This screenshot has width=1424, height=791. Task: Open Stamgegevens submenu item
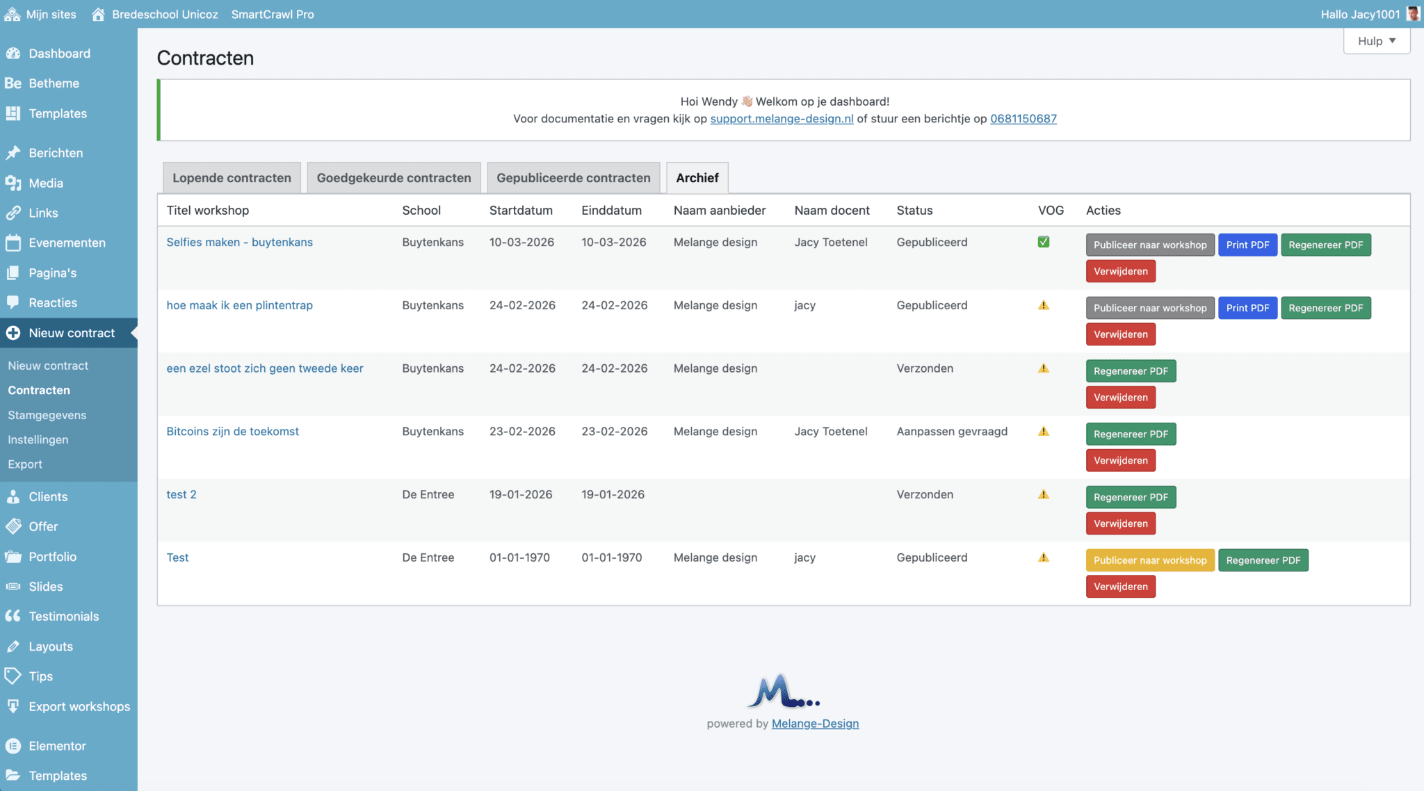click(x=47, y=415)
